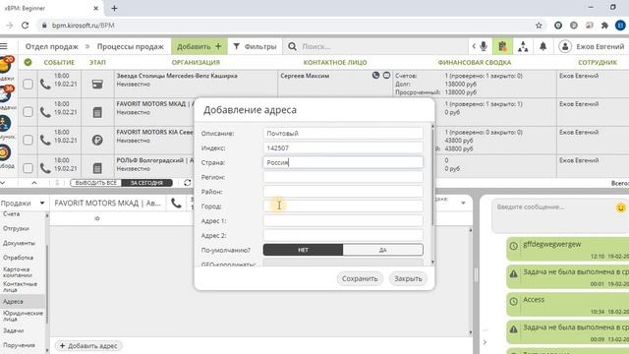
Task: Select Отработка in the side menu
Action: point(18,258)
